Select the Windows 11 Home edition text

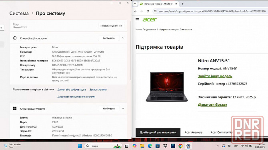click(x=62, y=118)
